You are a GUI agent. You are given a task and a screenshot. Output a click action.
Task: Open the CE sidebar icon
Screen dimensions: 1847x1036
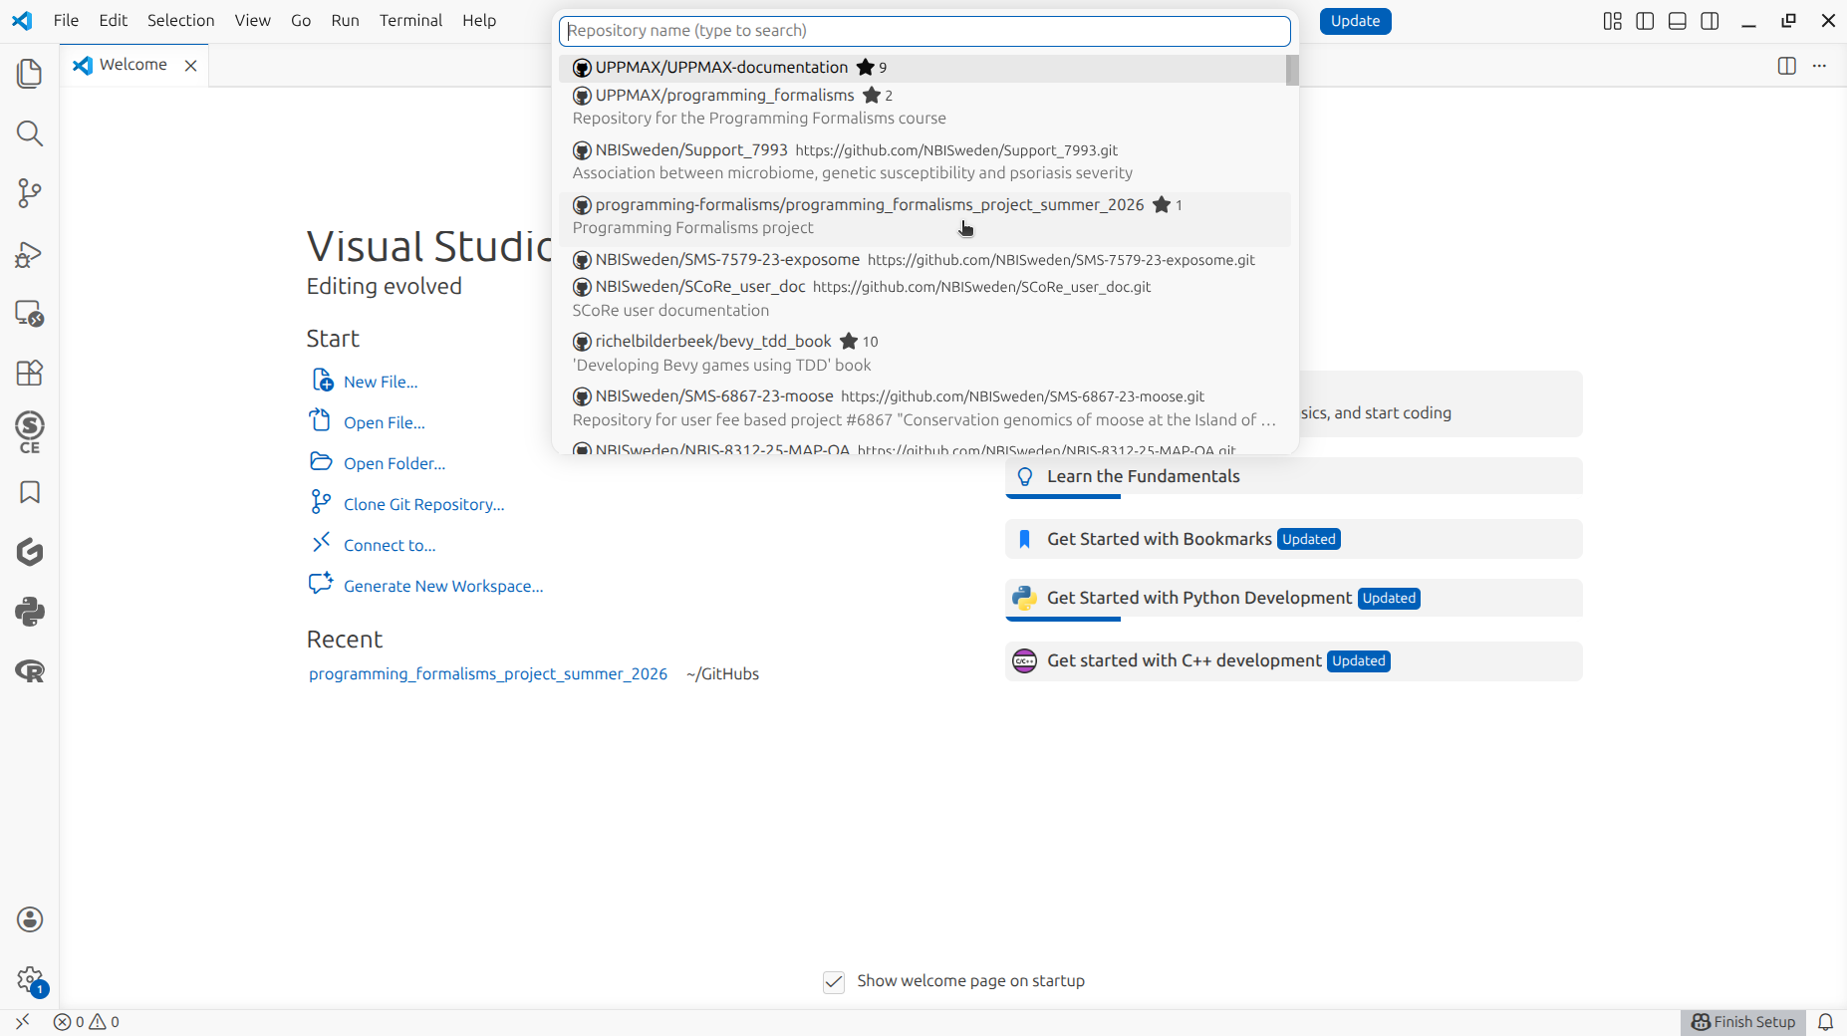[30, 432]
